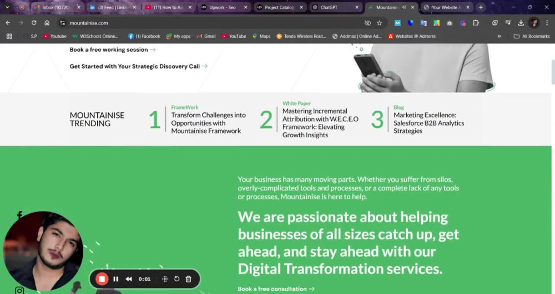Open Transform Challenges into Opportunities framework article
Viewport: 555px width, 294px height.
(x=208, y=123)
